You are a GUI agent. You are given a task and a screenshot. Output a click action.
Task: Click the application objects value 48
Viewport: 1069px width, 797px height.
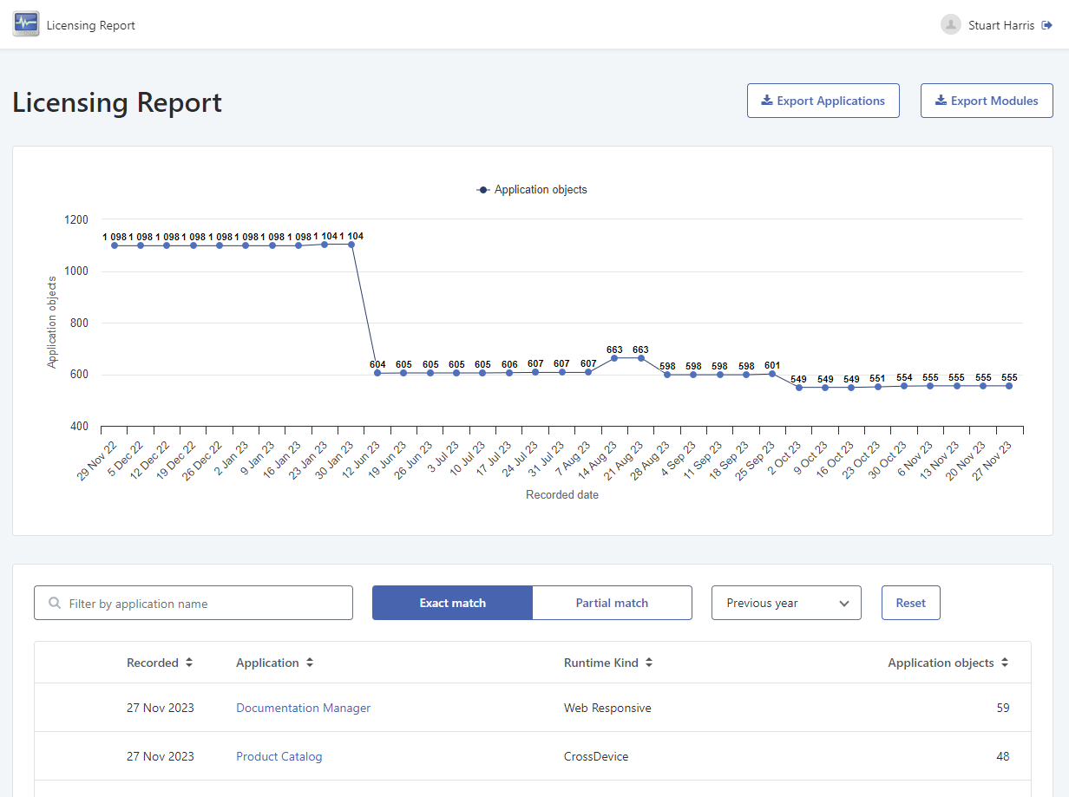click(x=1003, y=756)
